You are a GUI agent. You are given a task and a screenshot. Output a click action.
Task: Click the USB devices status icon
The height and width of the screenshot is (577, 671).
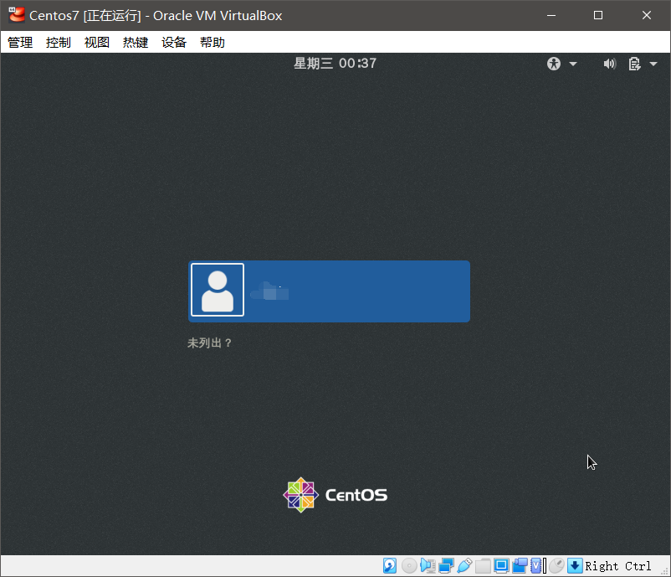(464, 566)
